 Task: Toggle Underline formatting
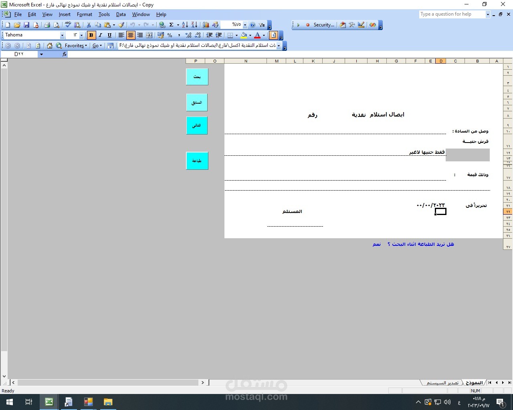[109, 35]
